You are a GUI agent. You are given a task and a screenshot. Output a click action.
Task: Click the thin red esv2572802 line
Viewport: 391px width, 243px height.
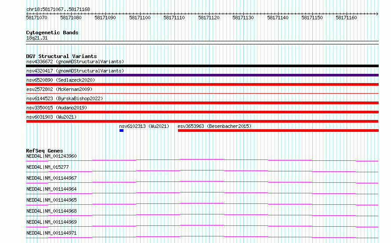(x=202, y=93)
